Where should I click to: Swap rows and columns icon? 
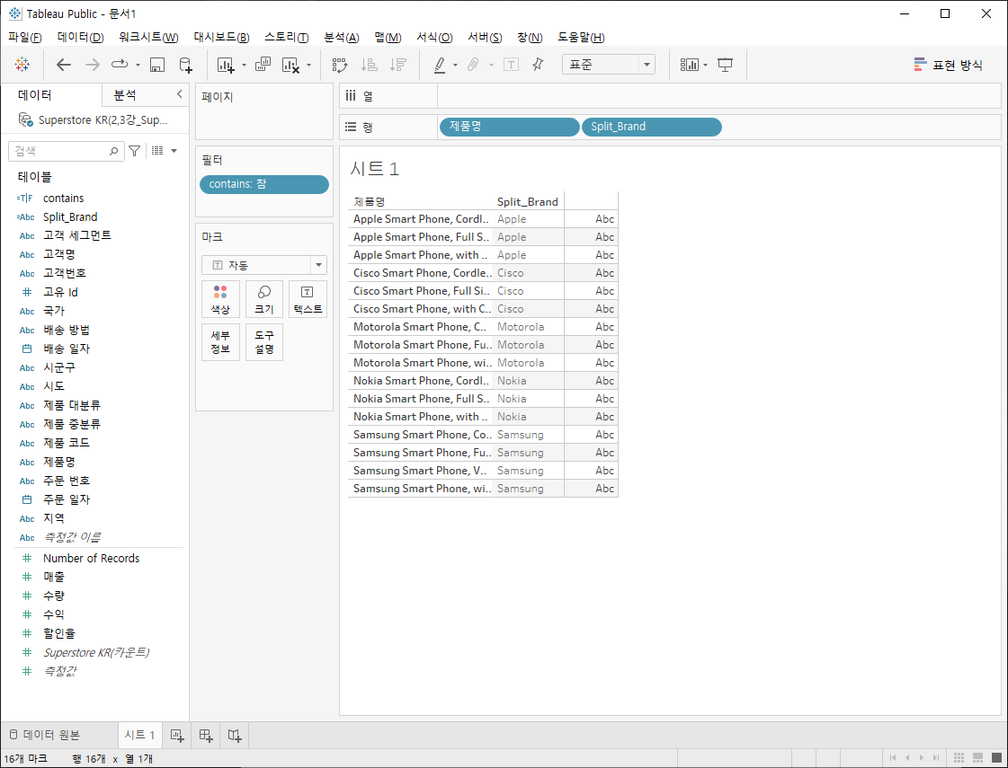(339, 64)
